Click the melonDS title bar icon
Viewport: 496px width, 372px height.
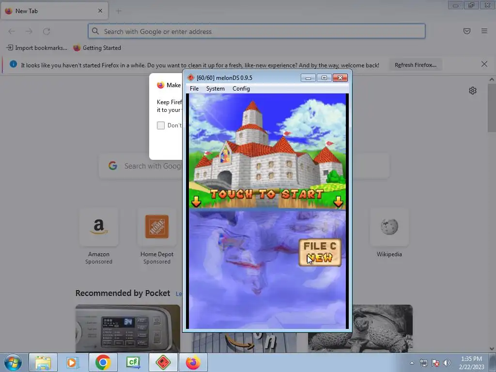click(x=191, y=77)
